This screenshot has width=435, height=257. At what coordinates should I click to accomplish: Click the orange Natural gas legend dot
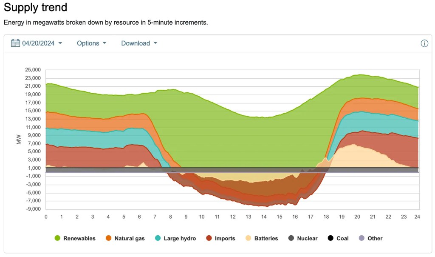coord(109,238)
